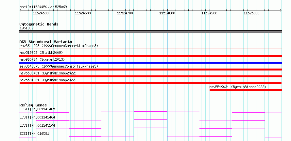Open ECSIT|NM_001142465 transcript label
Viewport: 291px width, 141px height.
[37, 109]
